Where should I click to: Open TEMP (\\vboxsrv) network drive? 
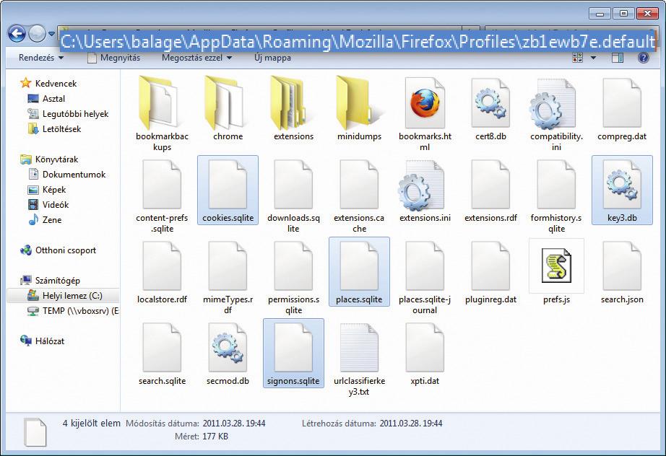(73, 311)
